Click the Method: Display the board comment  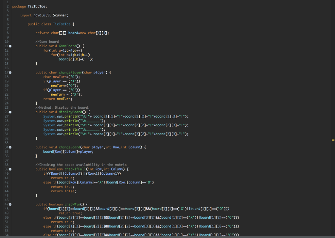pyautogui.click(x=62, y=107)
